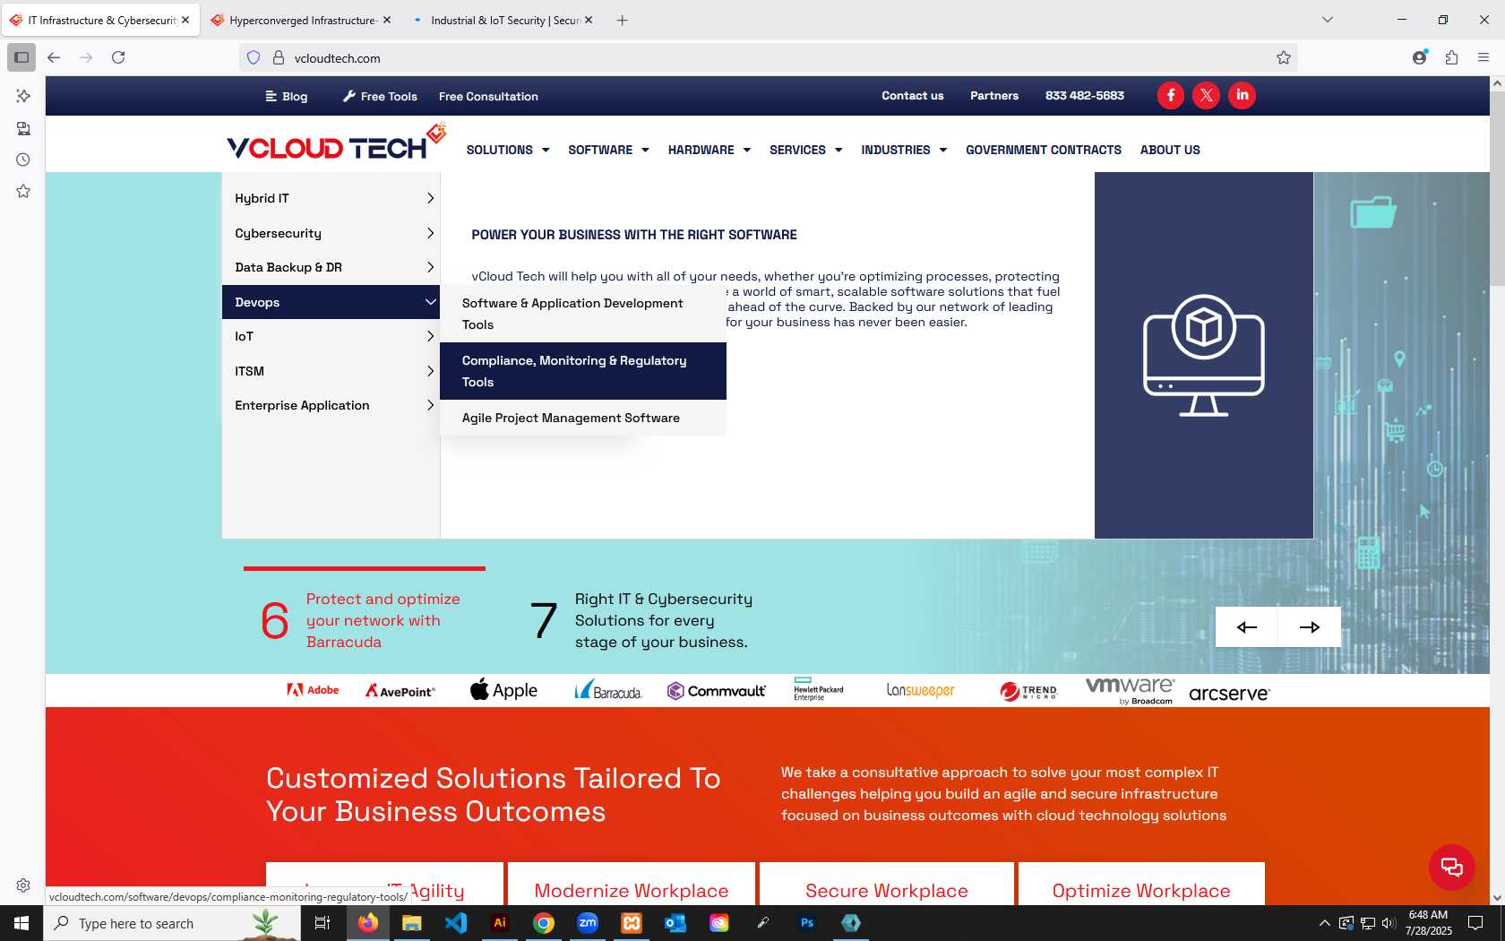Click phone number 833 482-5683

1084,95
